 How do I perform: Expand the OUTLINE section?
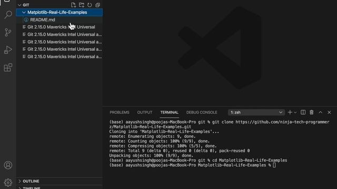(x=19, y=181)
